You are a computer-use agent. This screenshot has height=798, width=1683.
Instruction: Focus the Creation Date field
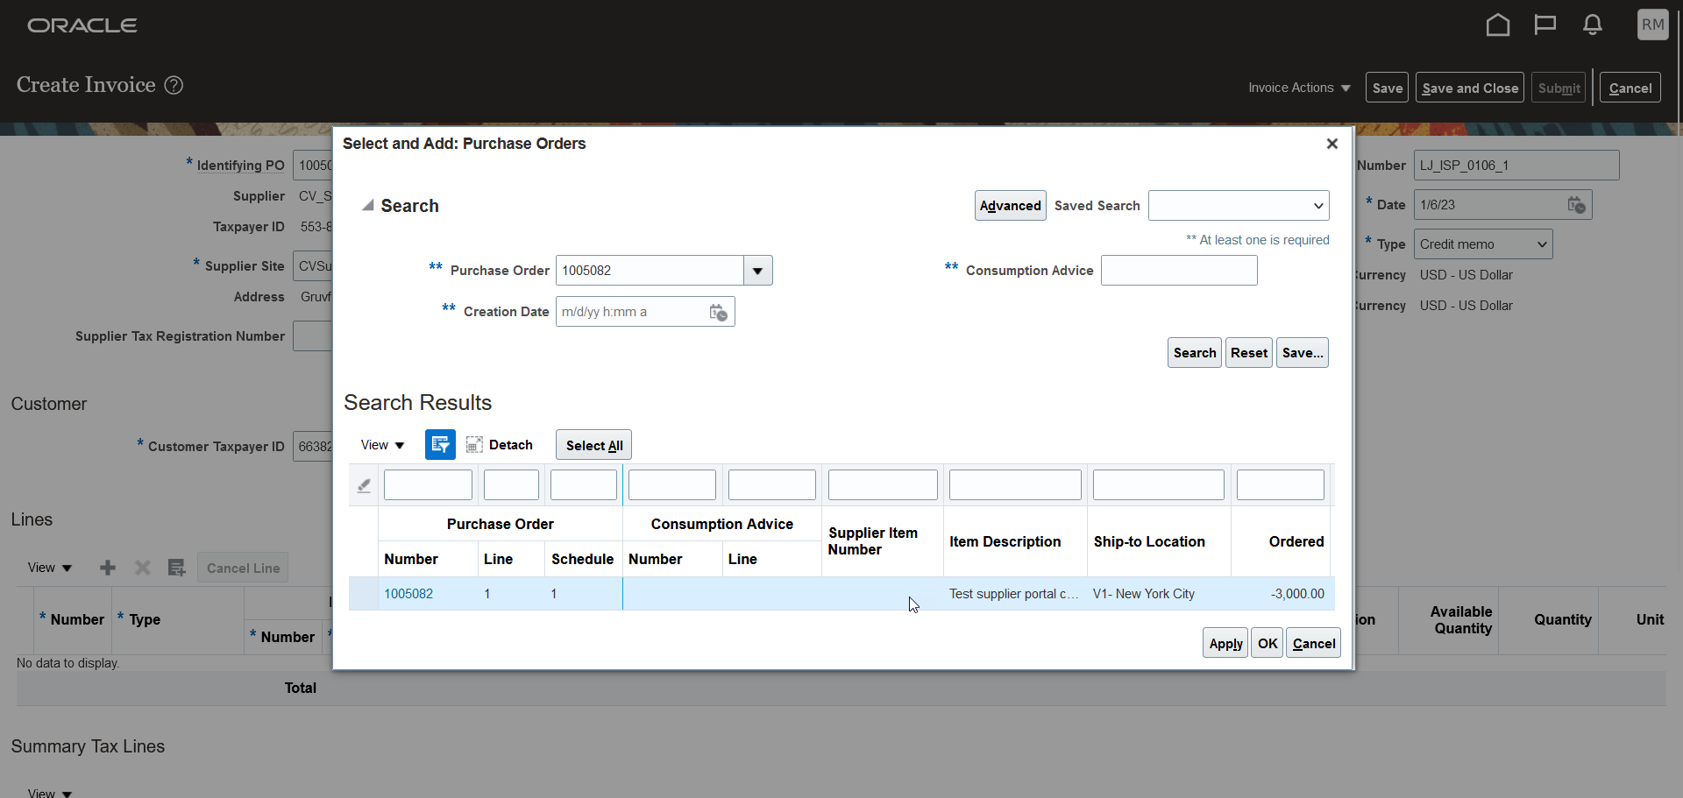632,312
